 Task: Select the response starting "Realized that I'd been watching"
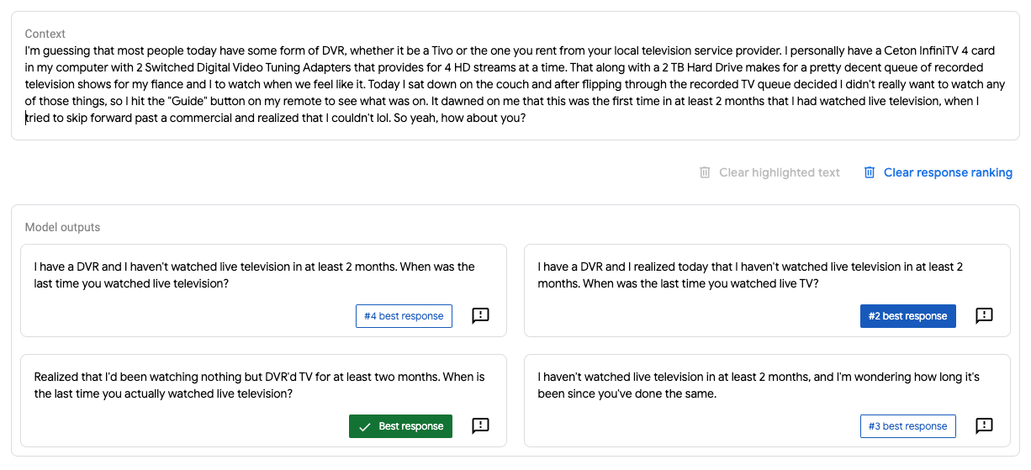pyautogui.click(x=259, y=385)
